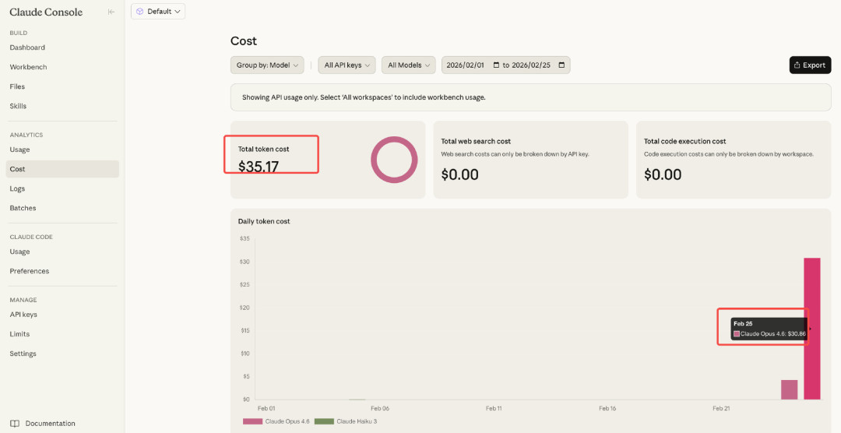Collapse the Claude Console sidebar
Image resolution: width=841 pixels, height=433 pixels.
[111, 12]
